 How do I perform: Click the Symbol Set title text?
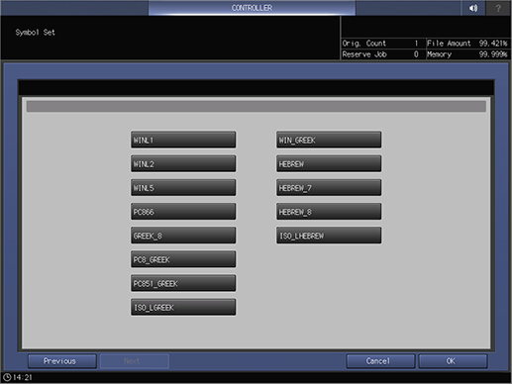(35, 33)
